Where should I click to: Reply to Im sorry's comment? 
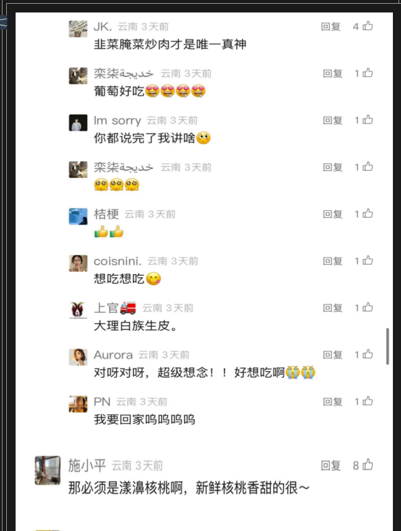[x=332, y=120]
